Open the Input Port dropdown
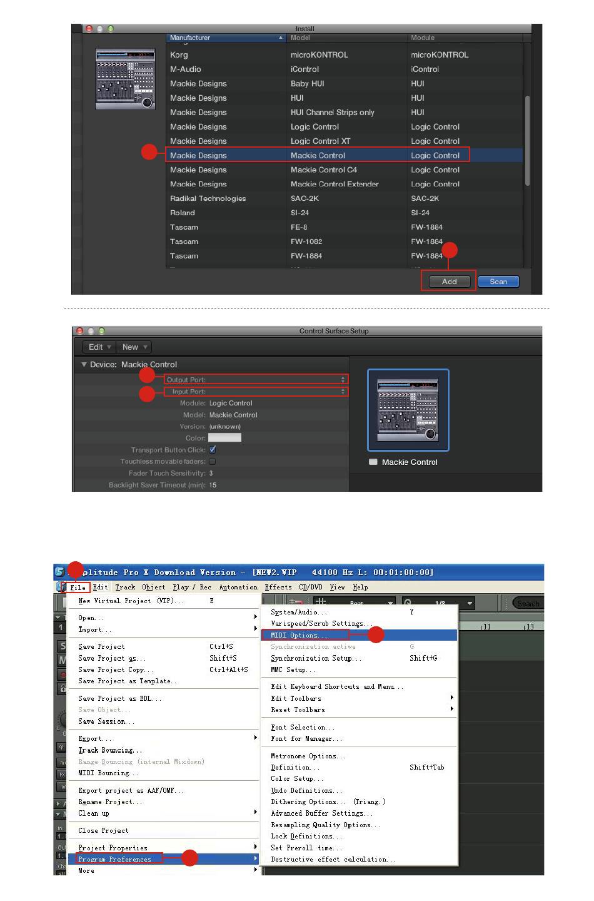This screenshot has height=901, width=594. click(256, 392)
